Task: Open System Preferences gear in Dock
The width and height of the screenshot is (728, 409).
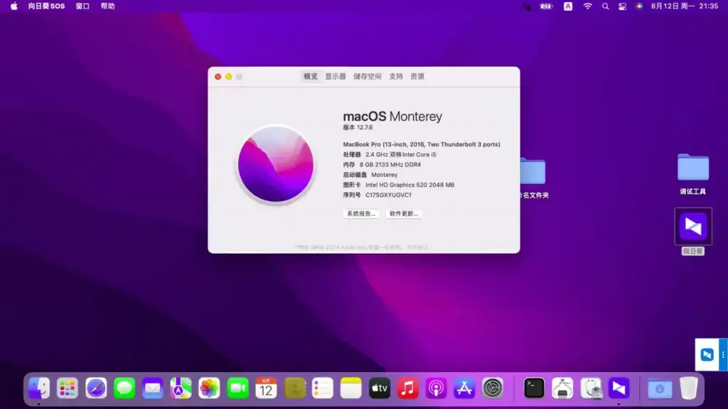Action: point(493,388)
